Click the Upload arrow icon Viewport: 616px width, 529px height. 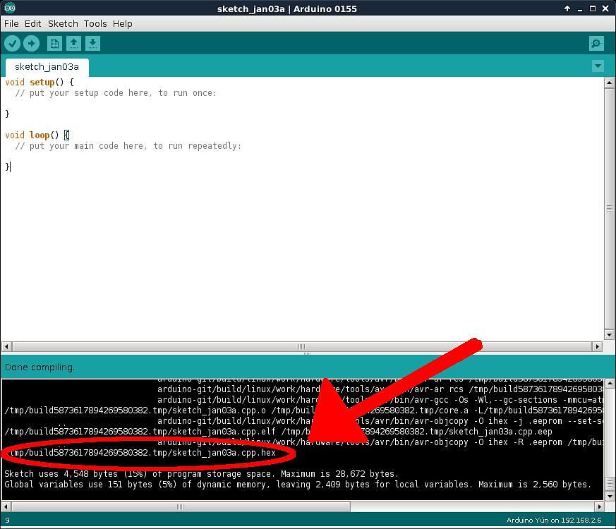(31, 43)
